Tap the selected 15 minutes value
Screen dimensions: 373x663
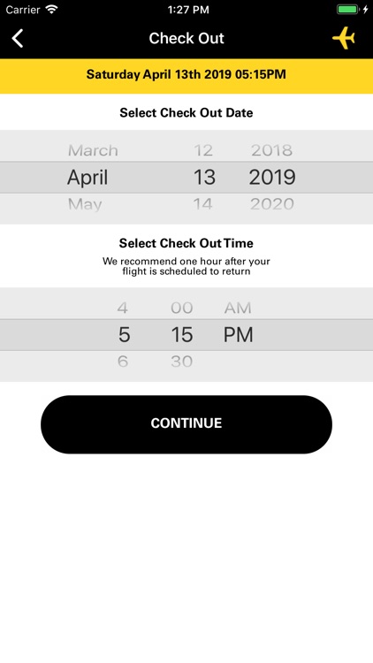coord(182,335)
